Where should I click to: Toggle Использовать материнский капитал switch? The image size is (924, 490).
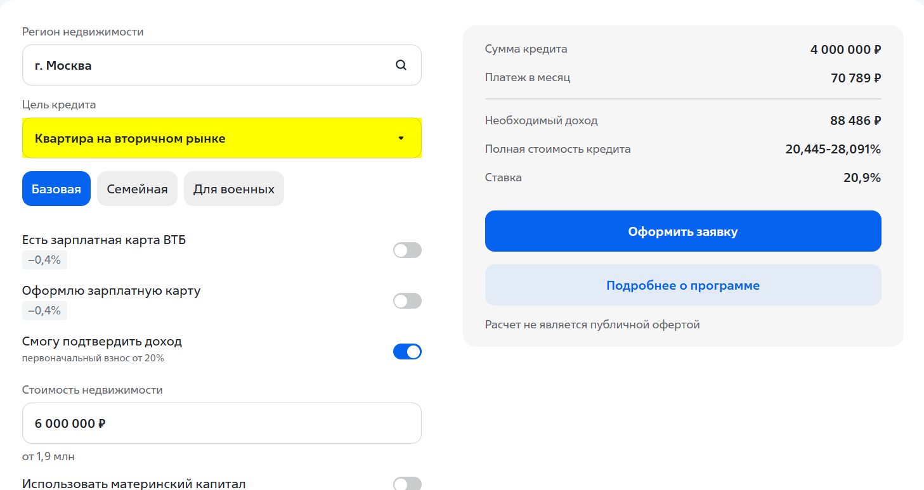(x=407, y=484)
